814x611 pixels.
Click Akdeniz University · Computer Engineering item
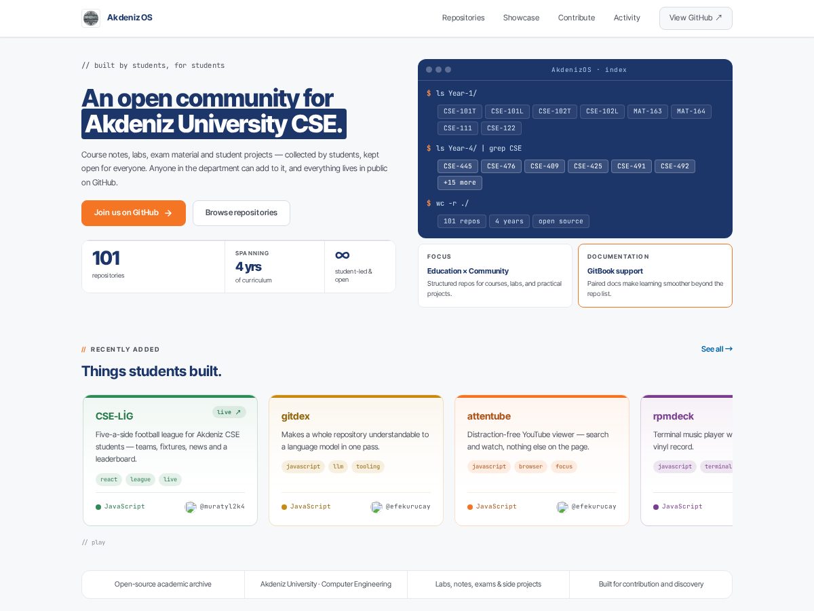tap(326, 585)
